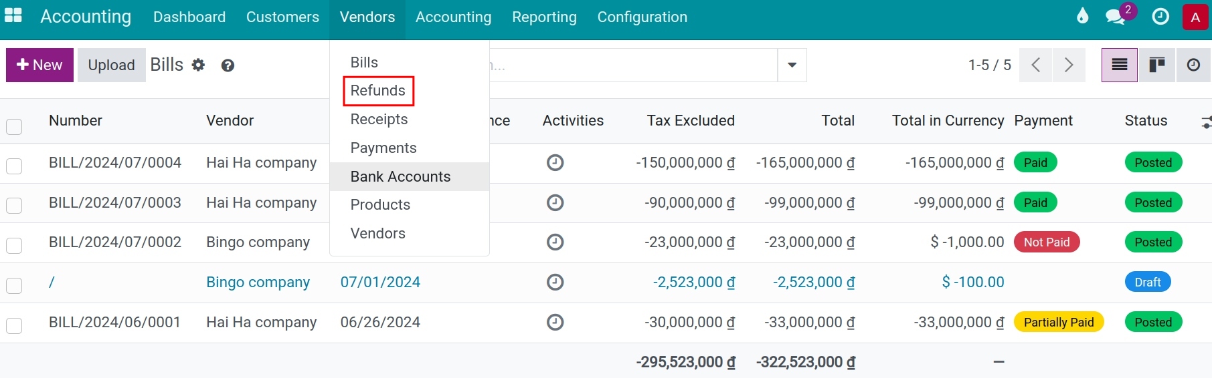Viewport: 1212px width, 378px height.
Task: Open optional columns adjust icon
Action: click(x=1205, y=122)
